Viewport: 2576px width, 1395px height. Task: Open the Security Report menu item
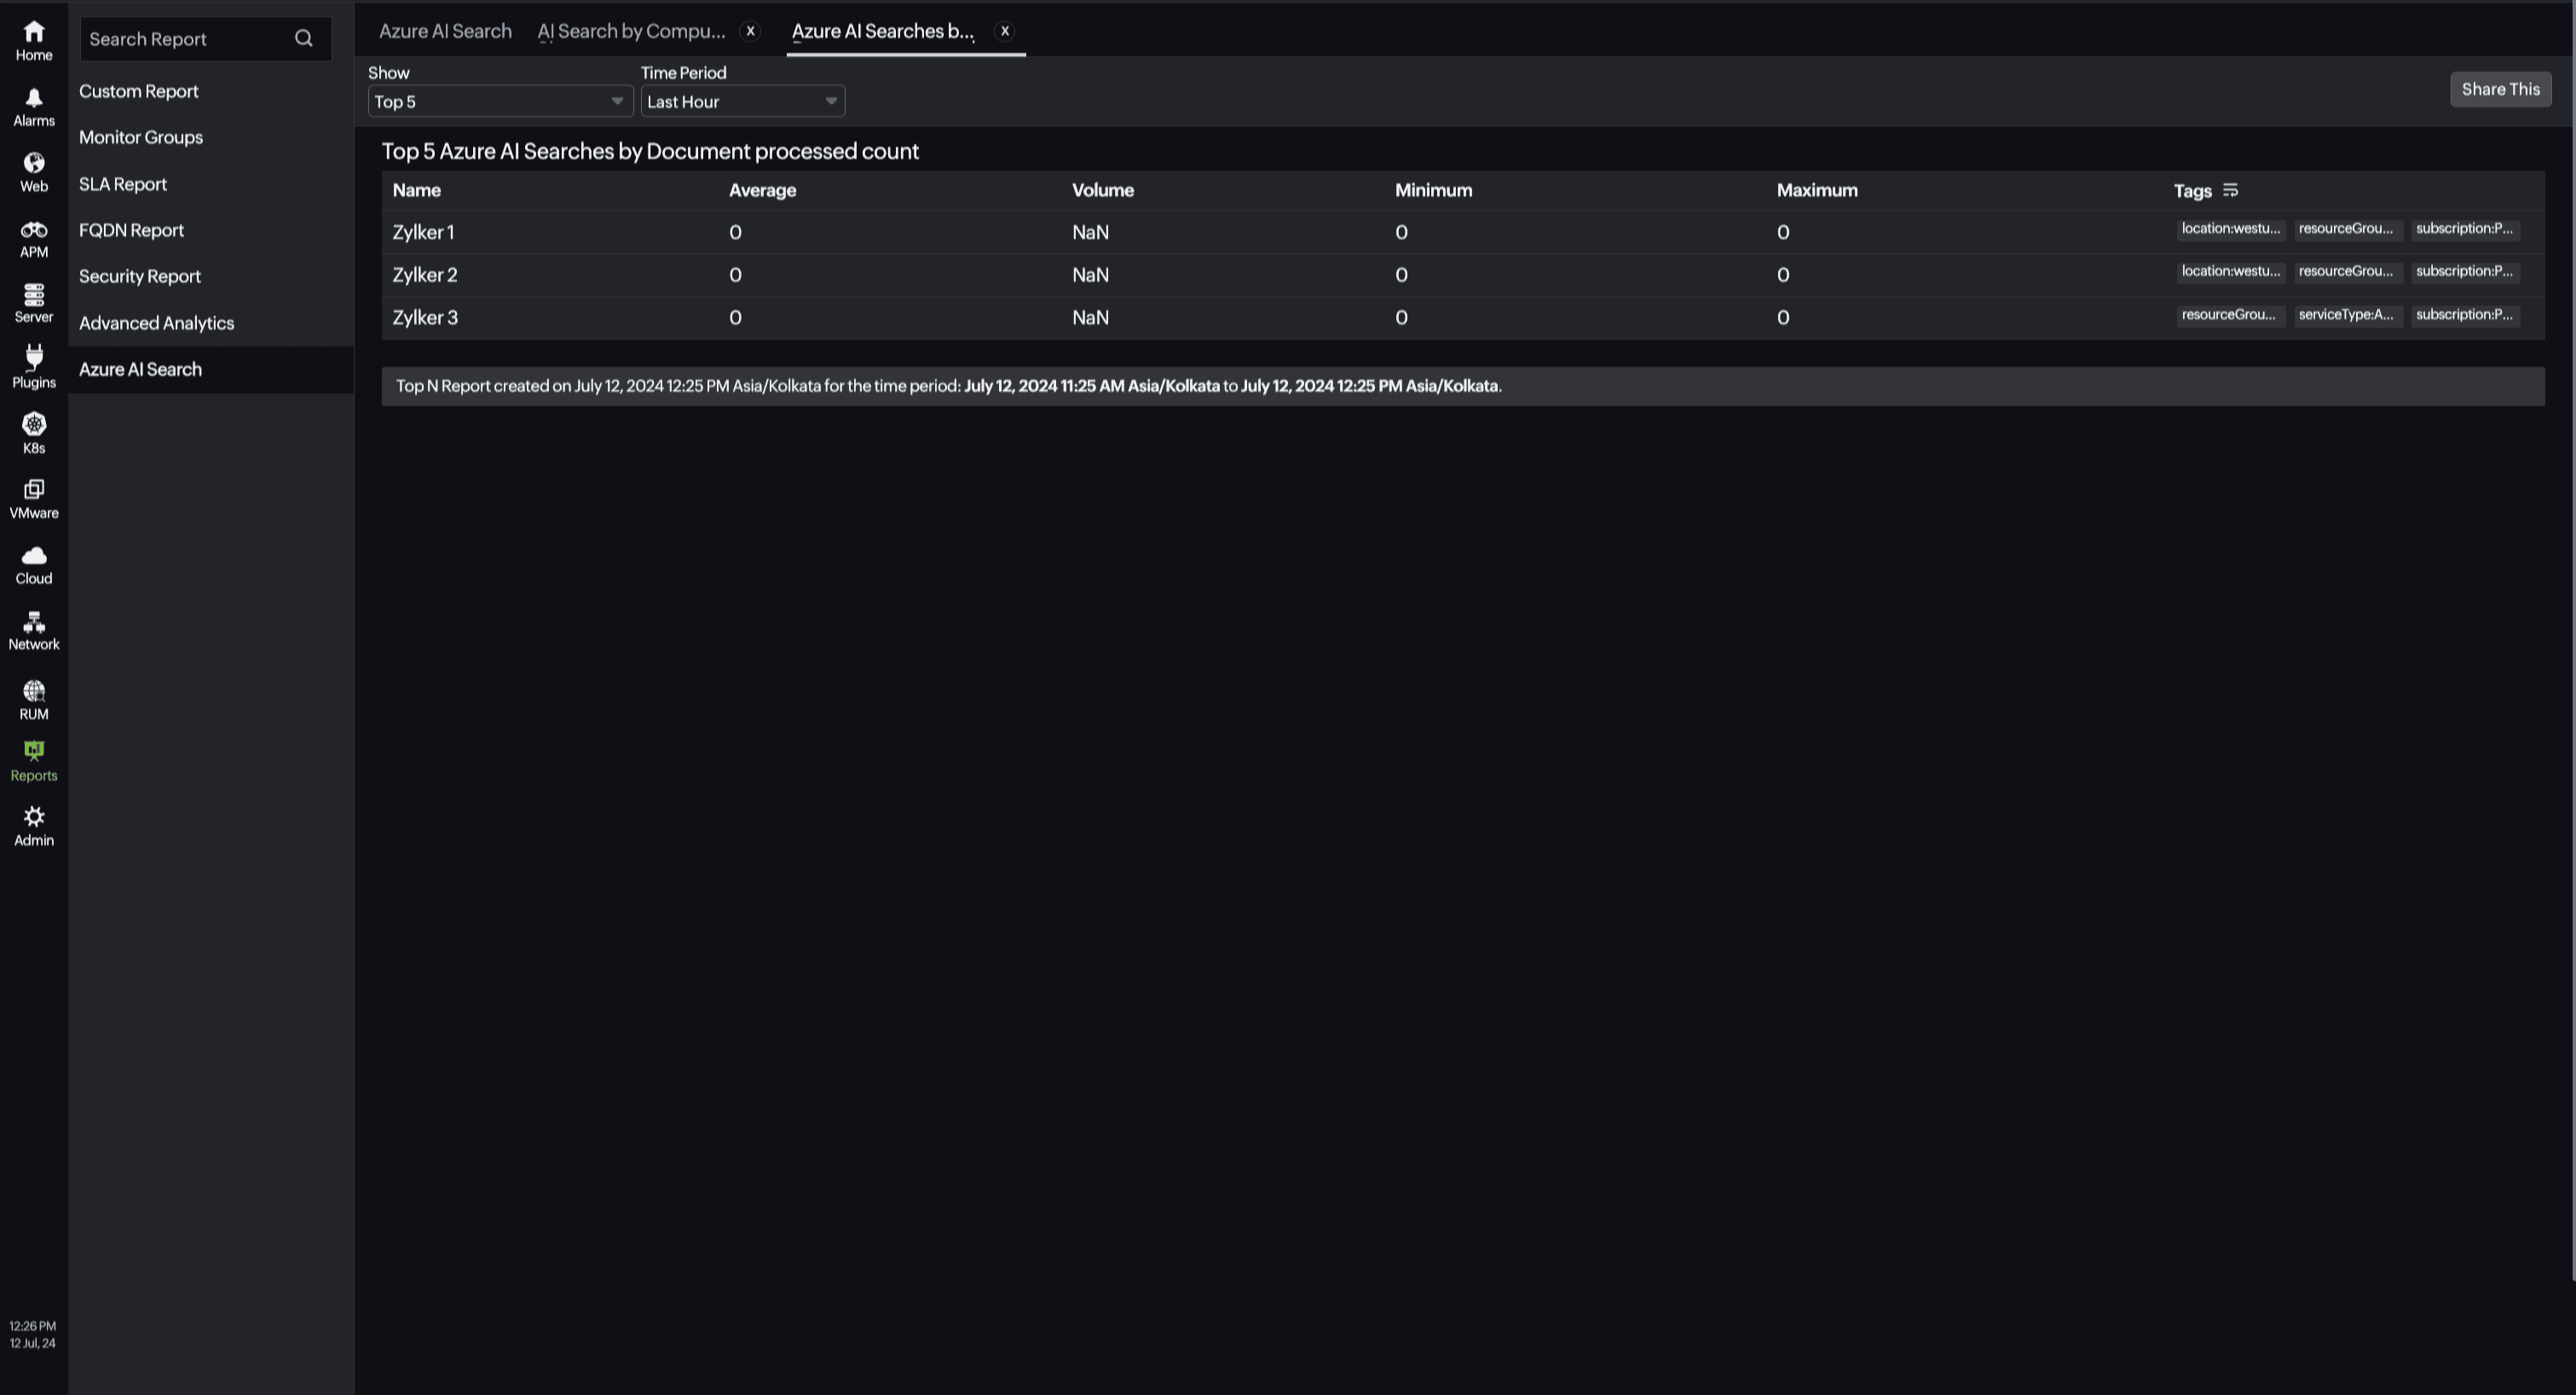[139, 275]
